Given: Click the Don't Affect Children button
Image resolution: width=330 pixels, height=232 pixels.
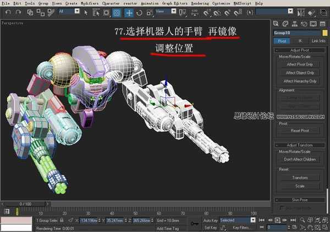Looking at the screenshot, I should pos(300,159).
